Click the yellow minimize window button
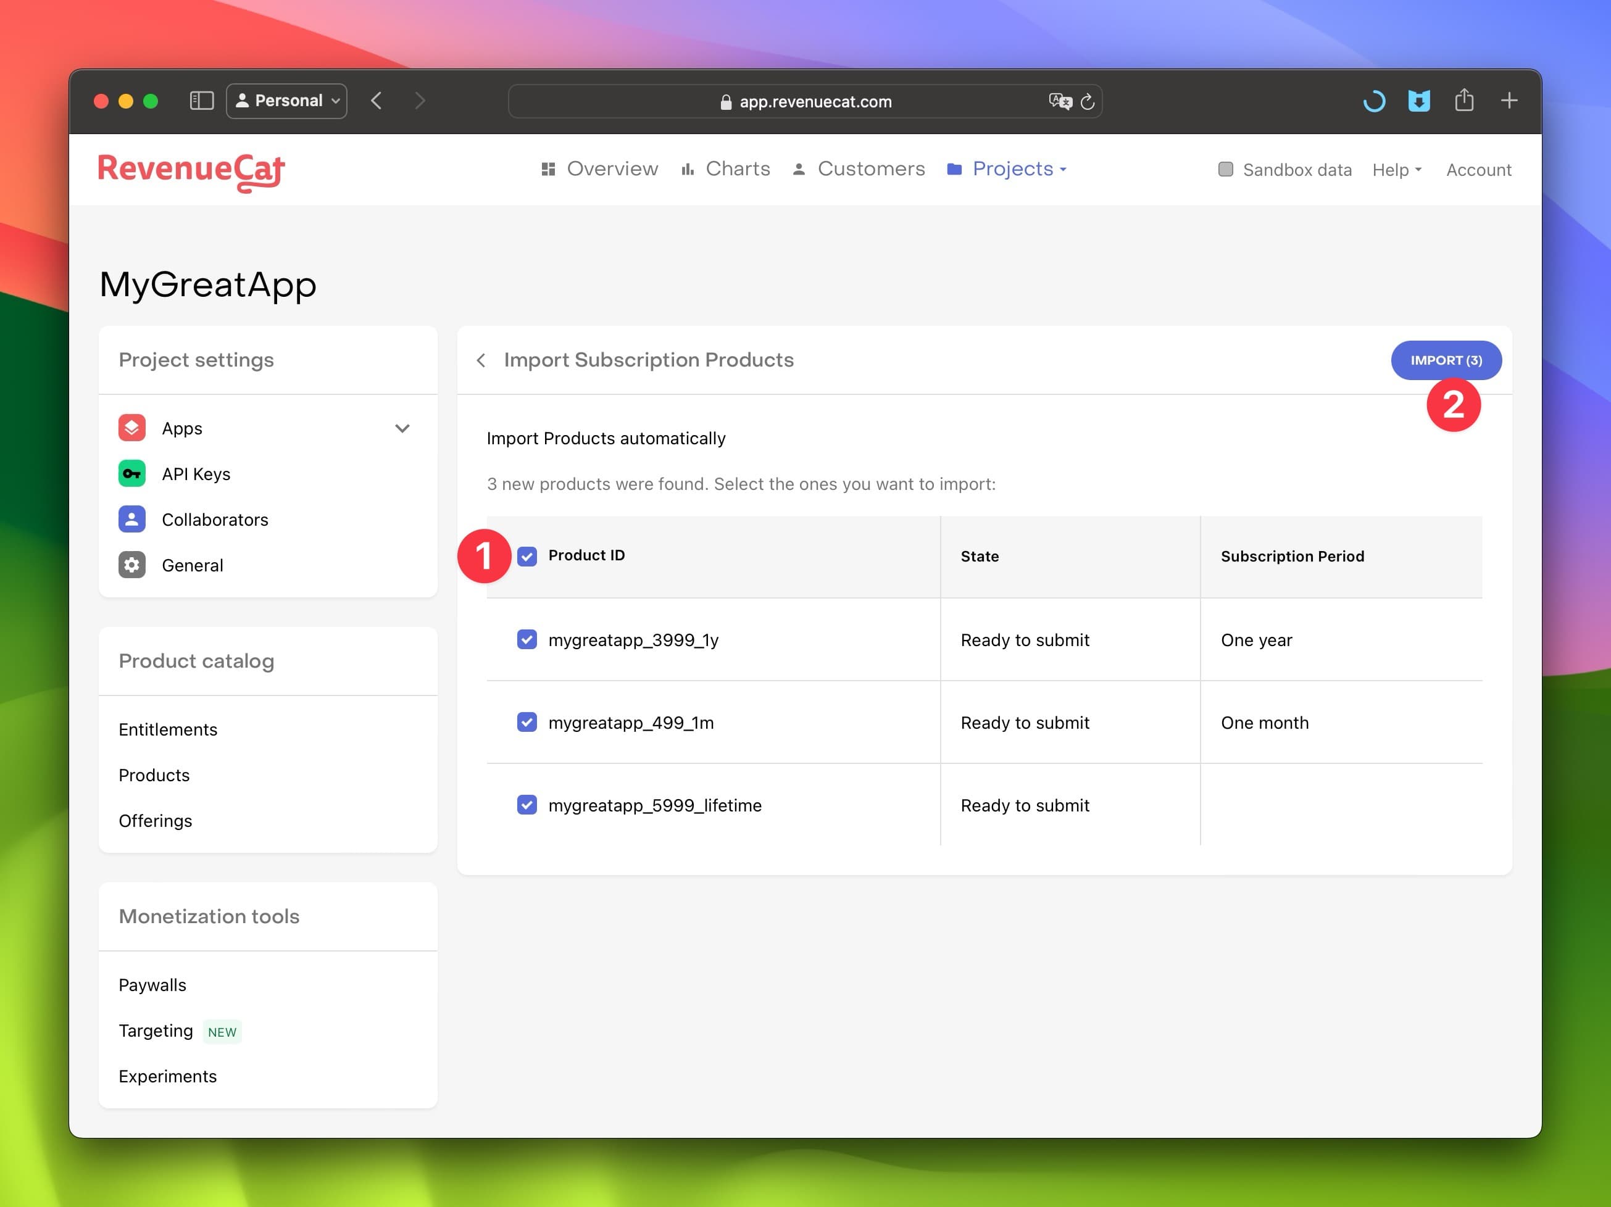 coord(126,101)
